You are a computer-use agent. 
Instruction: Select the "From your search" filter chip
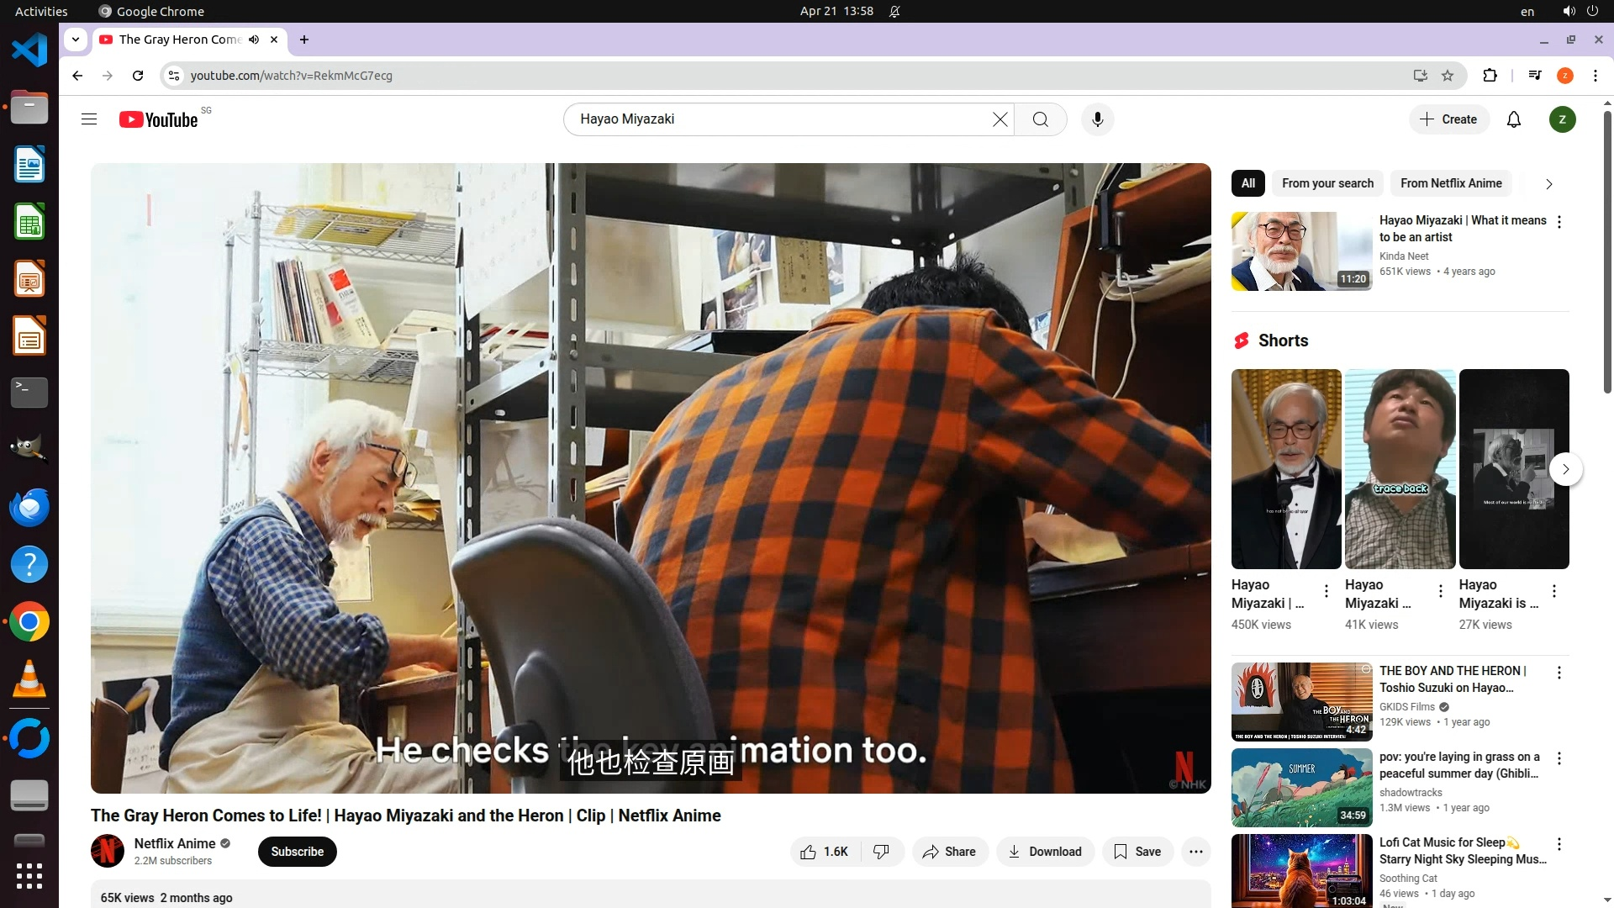click(x=1327, y=183)
